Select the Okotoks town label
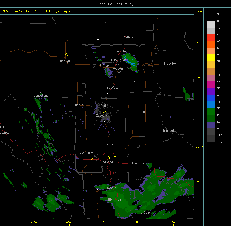Screen dimensions: 231x226 110,188
